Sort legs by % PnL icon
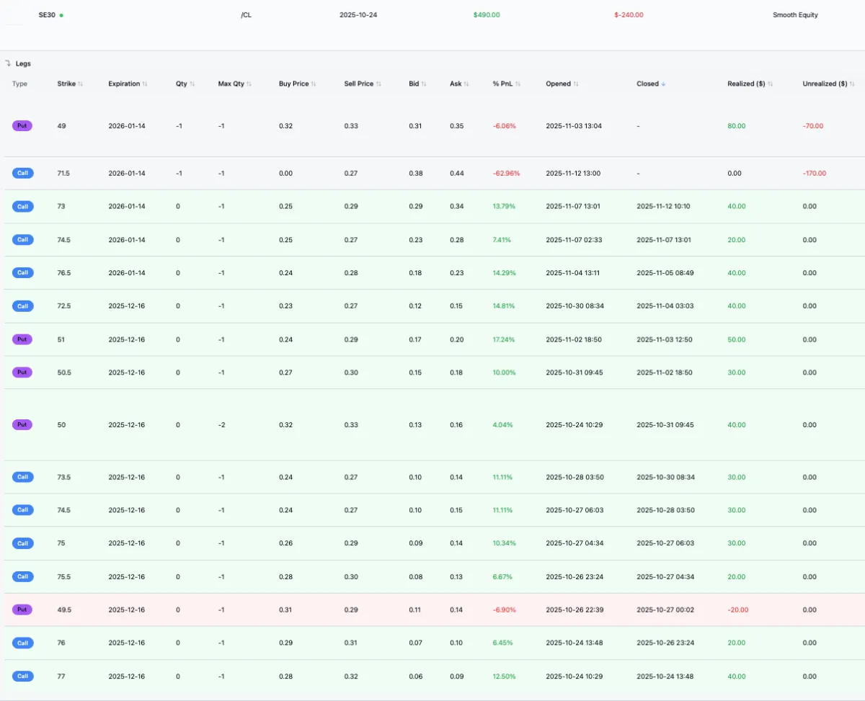This screenshot has width=865, height=701. point(518,84)
